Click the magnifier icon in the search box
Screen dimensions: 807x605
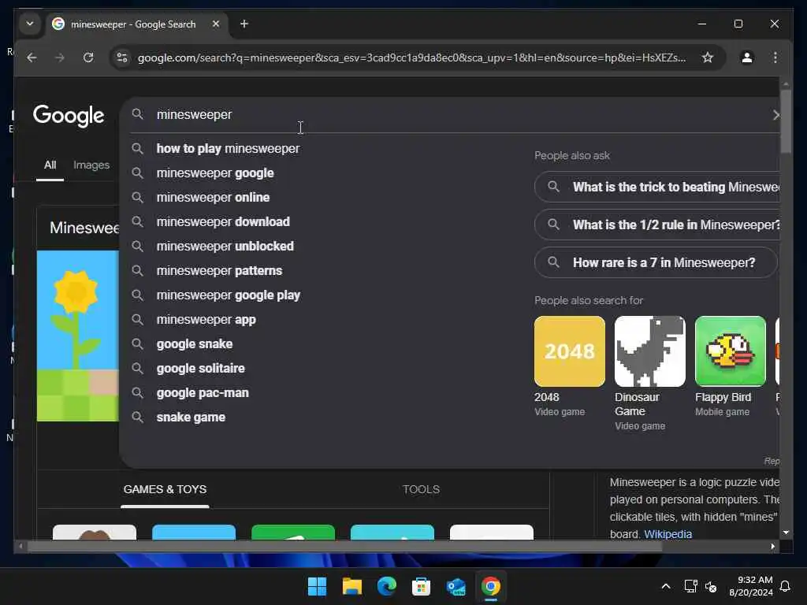coord(137,114)
